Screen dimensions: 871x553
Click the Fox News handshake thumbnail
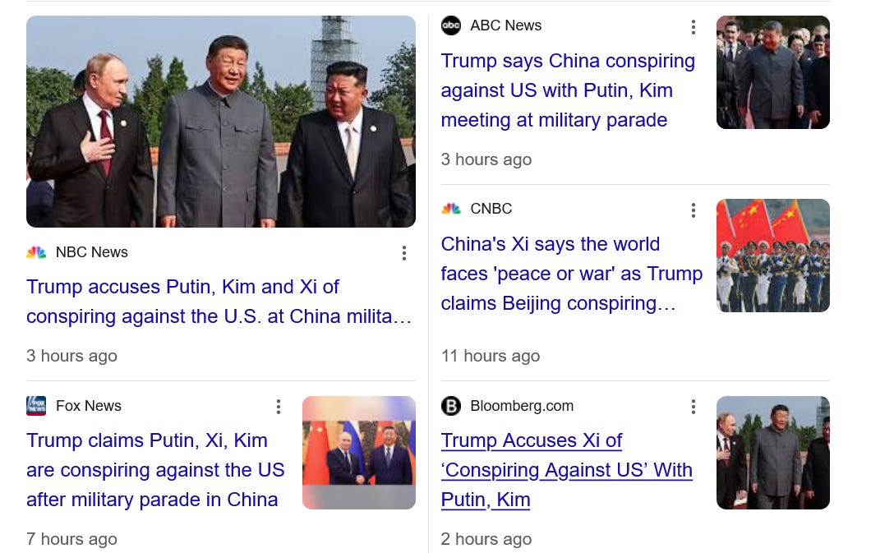click(x=359, y=453)
